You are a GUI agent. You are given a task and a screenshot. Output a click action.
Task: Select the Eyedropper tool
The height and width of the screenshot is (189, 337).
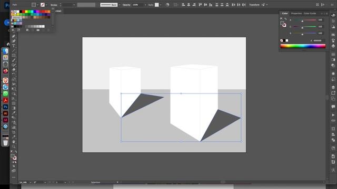click(14, 113)
